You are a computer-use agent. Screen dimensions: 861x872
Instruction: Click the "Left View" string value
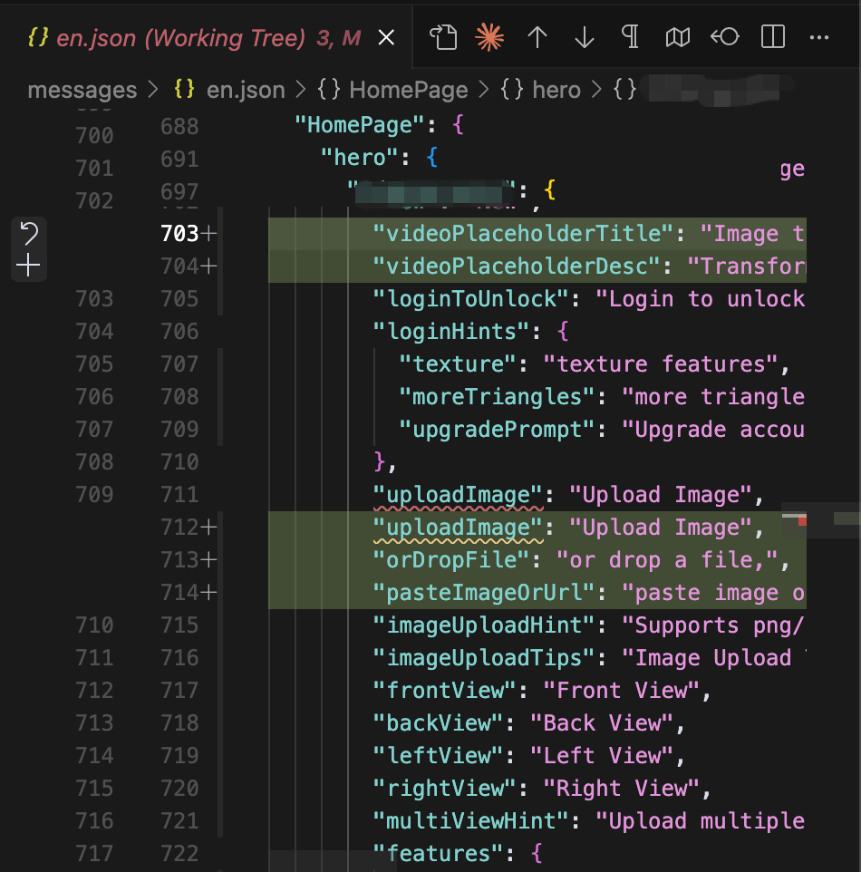tap(601, 756)
